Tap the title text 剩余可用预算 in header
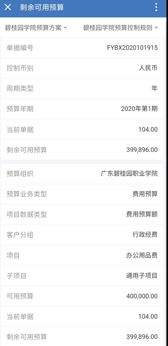168x346 pixels. [x=42, y=7]
